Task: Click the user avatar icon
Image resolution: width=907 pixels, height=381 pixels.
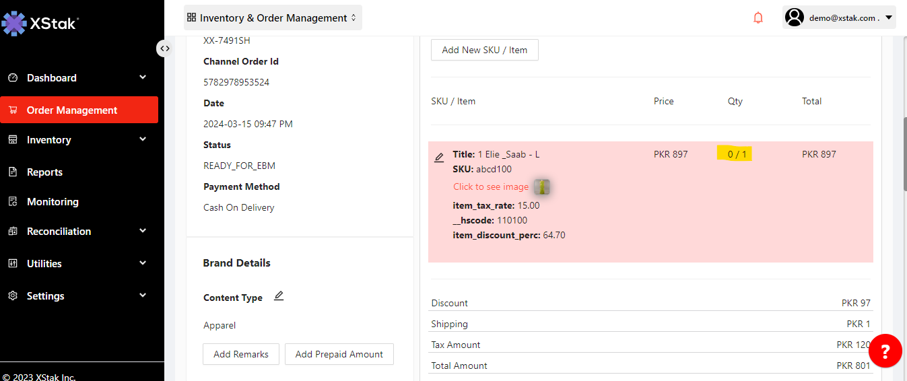Action: point(795,18)
